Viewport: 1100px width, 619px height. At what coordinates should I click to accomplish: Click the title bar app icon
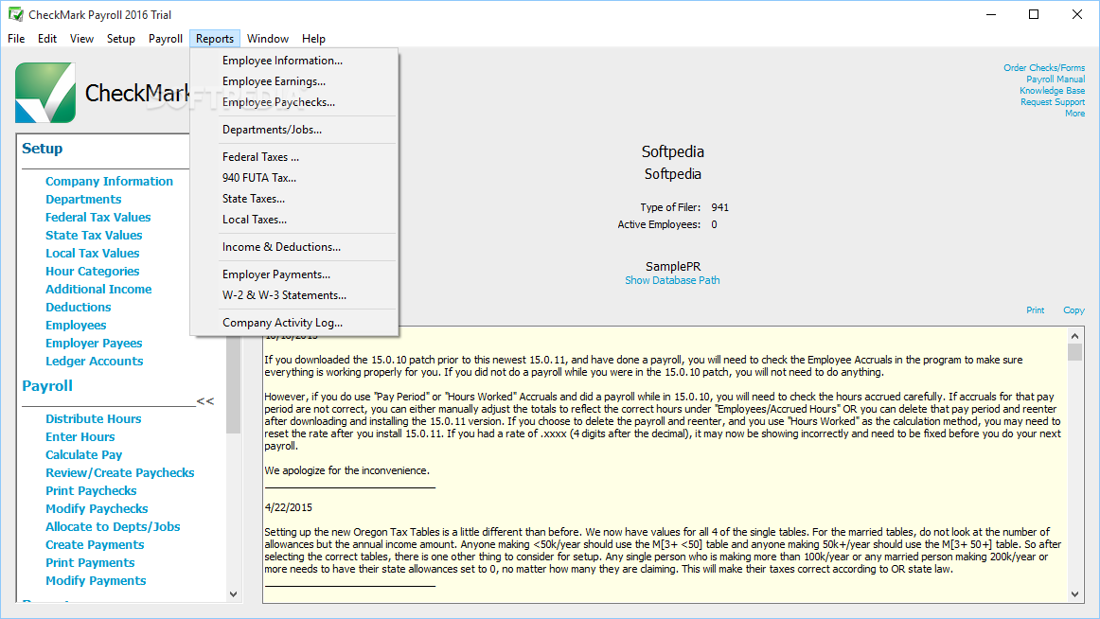15,14
